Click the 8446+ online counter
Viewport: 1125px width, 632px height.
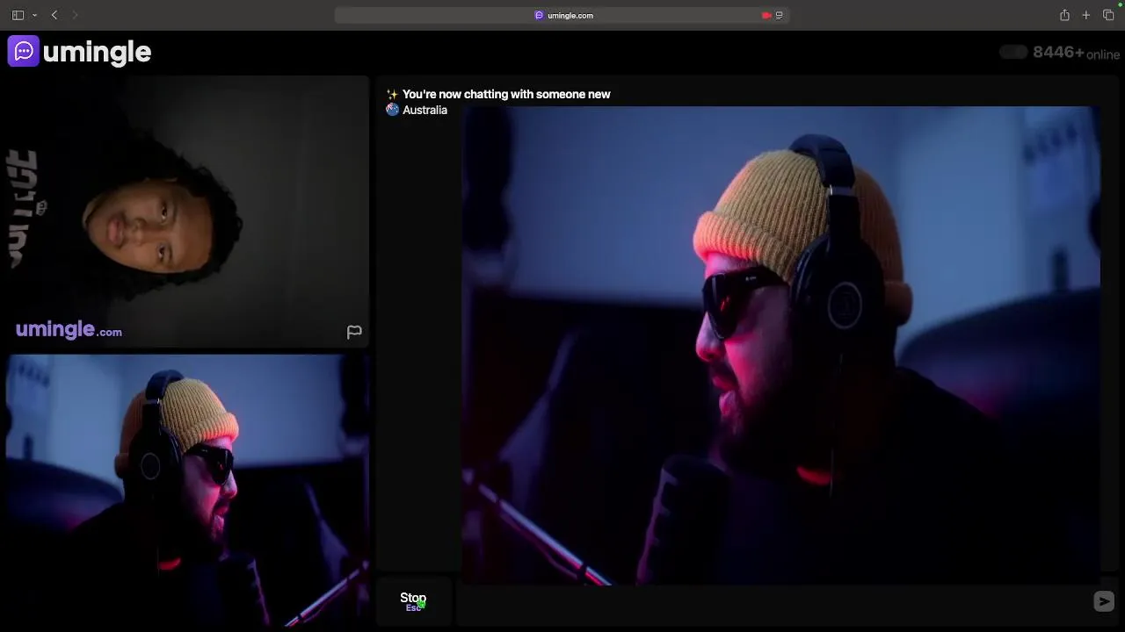(x=1076, y=53)
